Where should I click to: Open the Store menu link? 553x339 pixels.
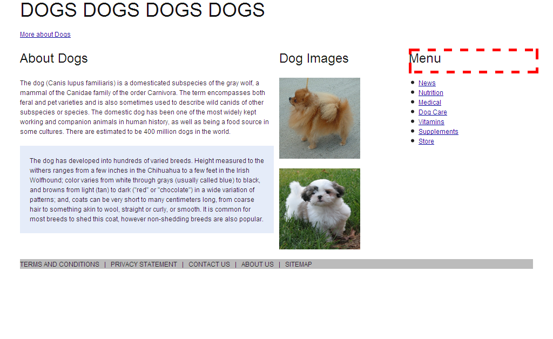[426, 141]
